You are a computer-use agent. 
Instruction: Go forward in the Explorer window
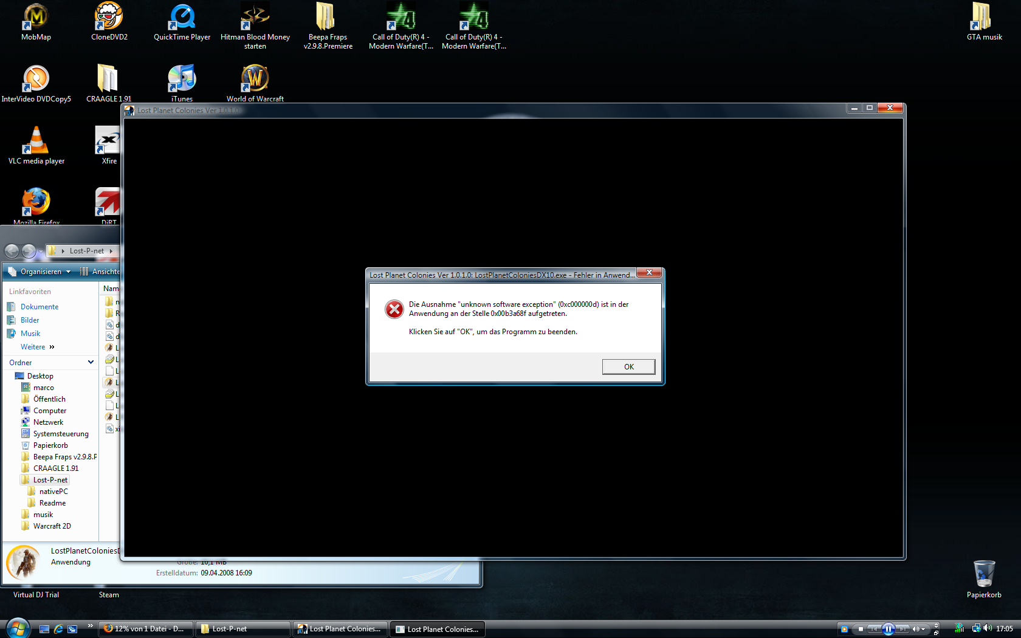pyautogui.click(x=29, y=250)
